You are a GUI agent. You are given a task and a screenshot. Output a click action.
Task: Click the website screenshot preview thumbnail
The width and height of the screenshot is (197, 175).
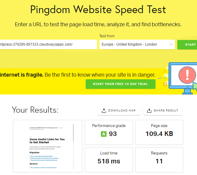[48, 146]
